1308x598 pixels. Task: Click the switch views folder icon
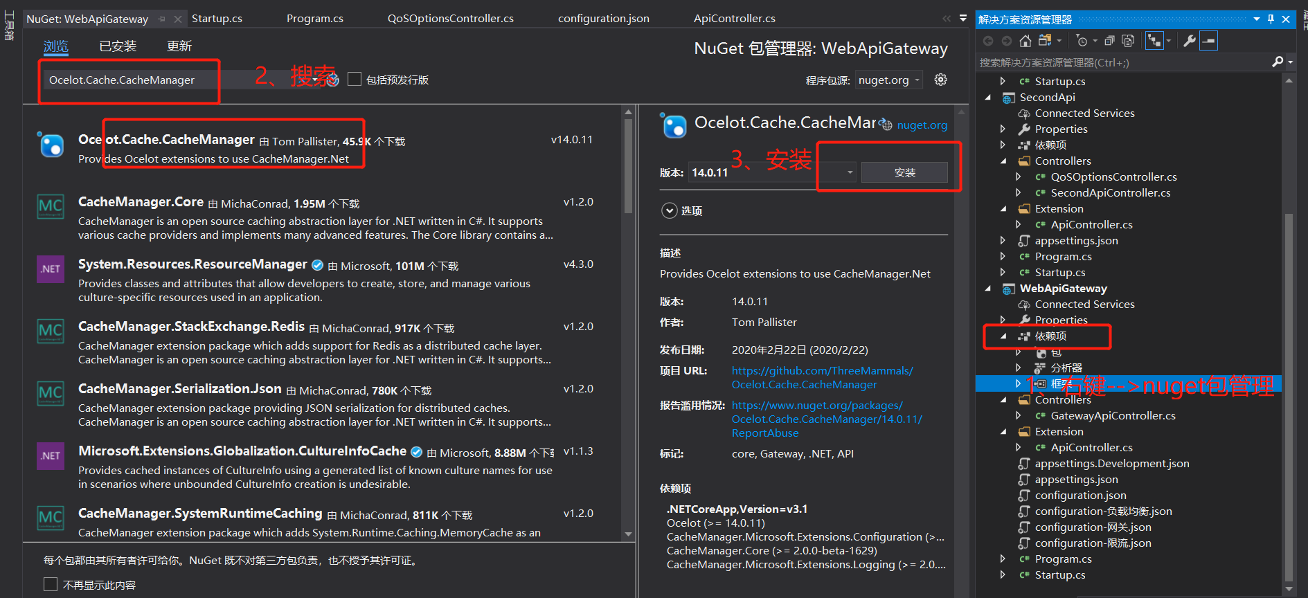(1046, 41)
